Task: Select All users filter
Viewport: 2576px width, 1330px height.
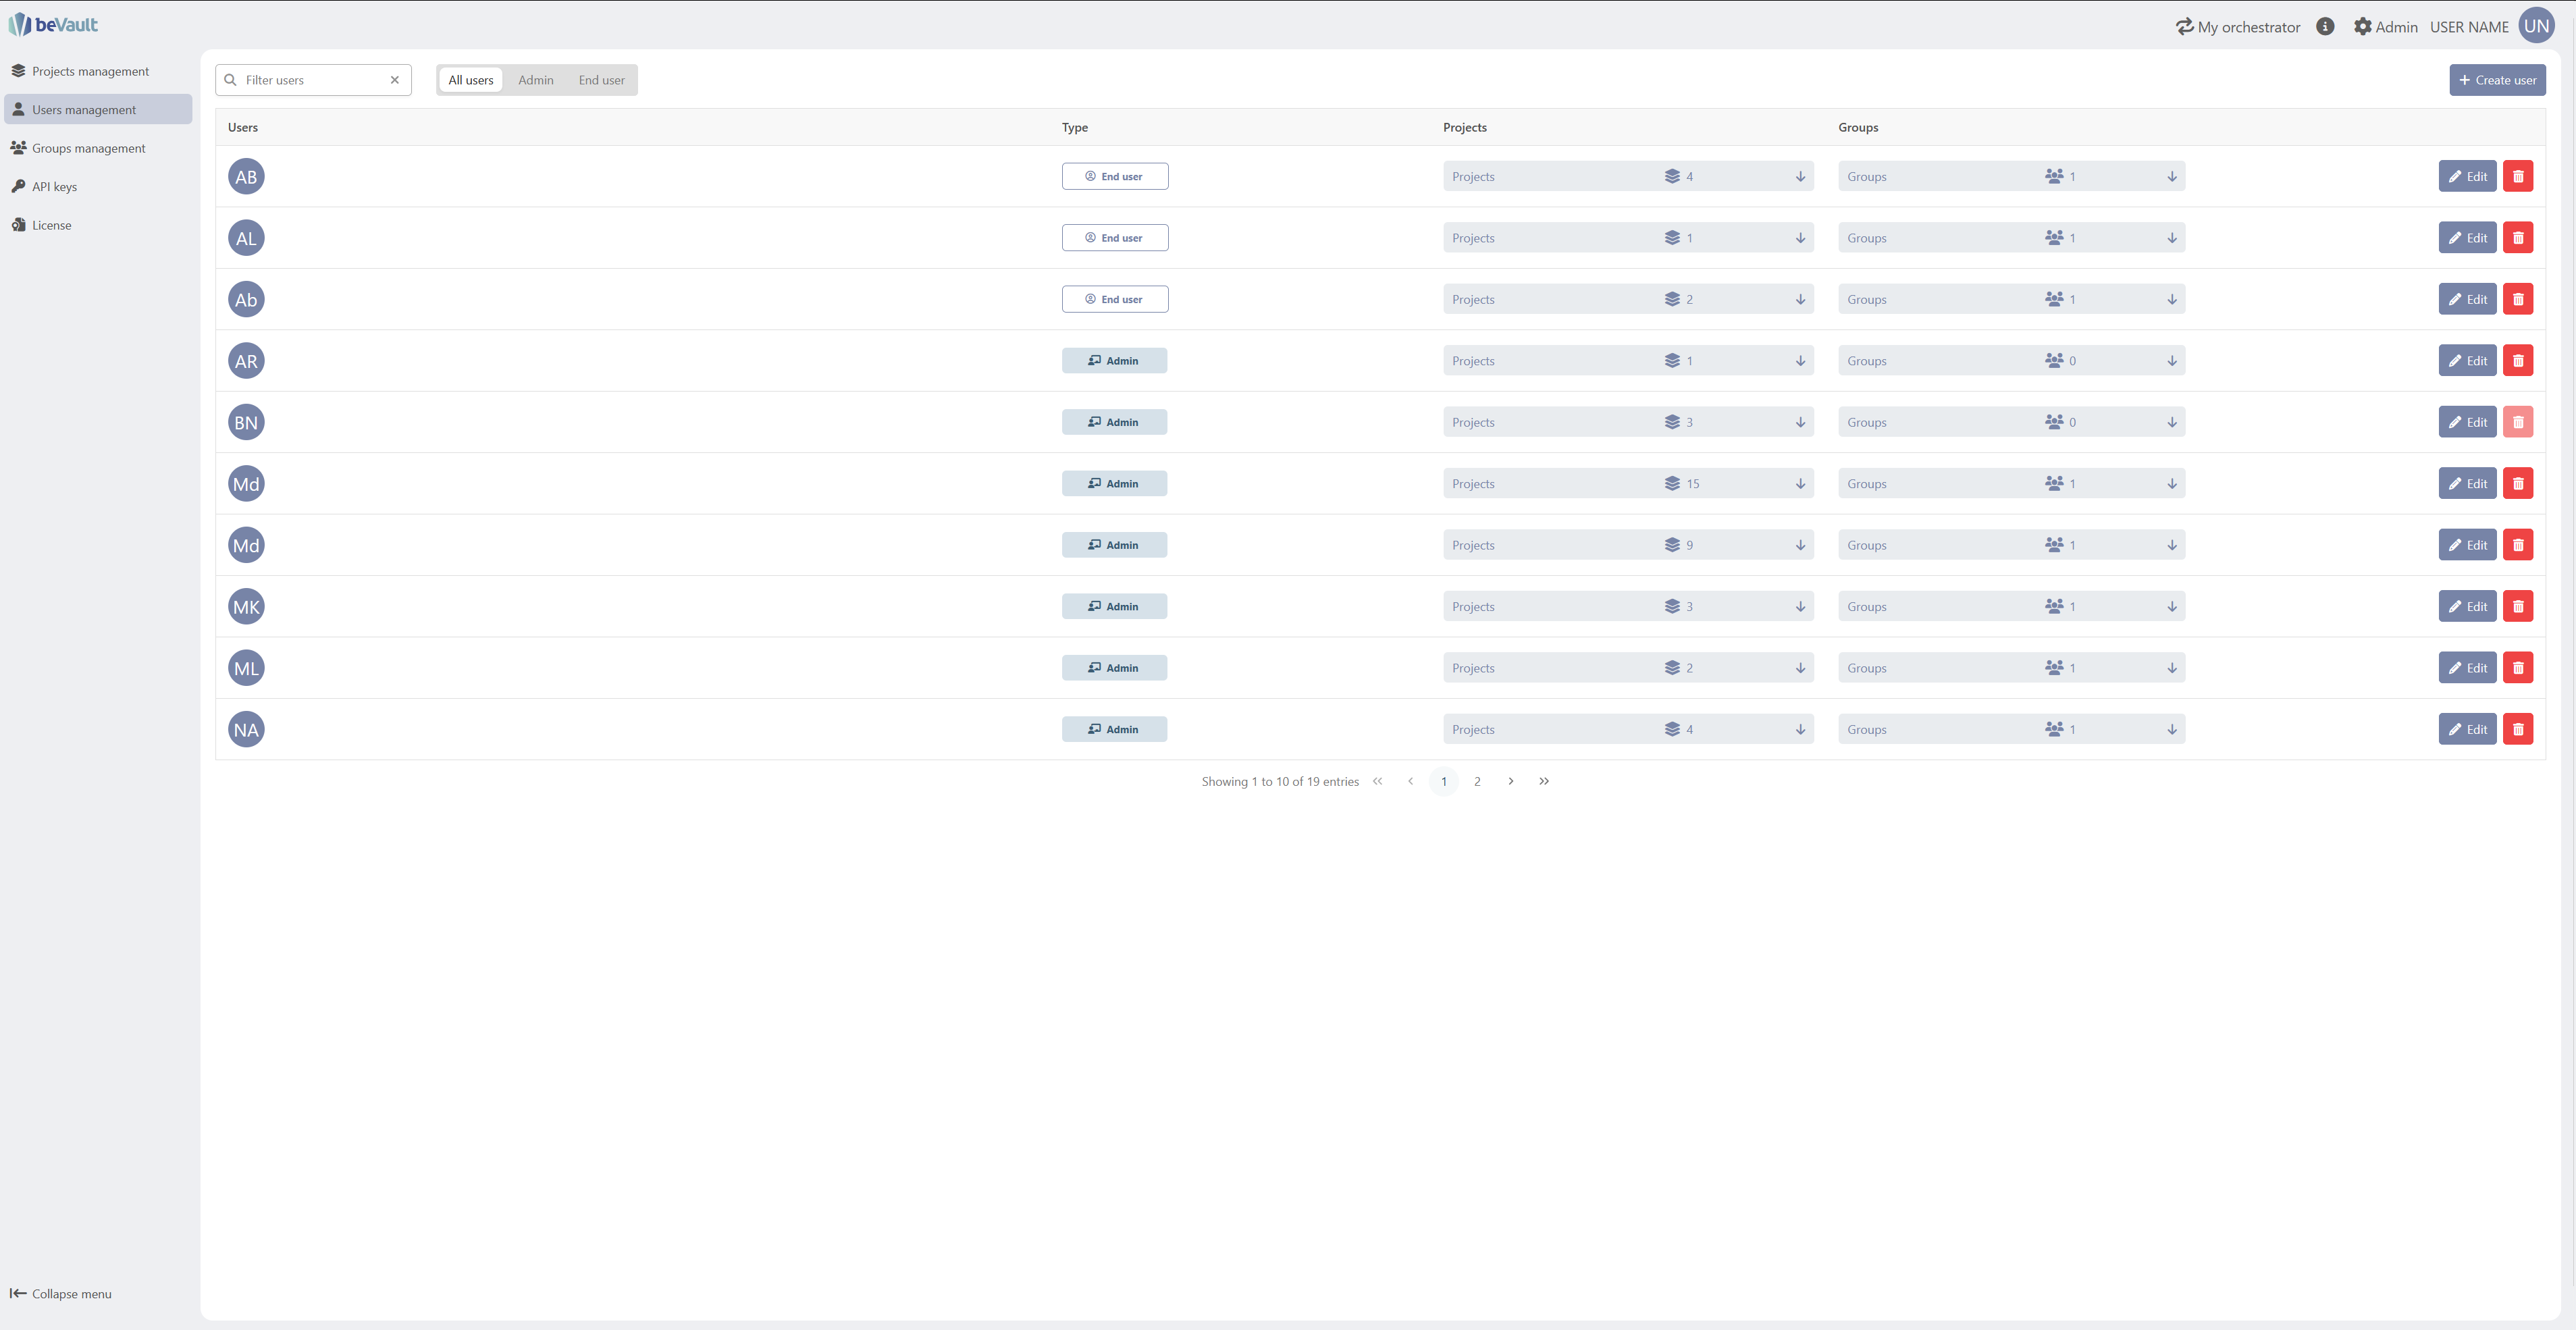Action: pyautogui.click(x=470, y=80)
